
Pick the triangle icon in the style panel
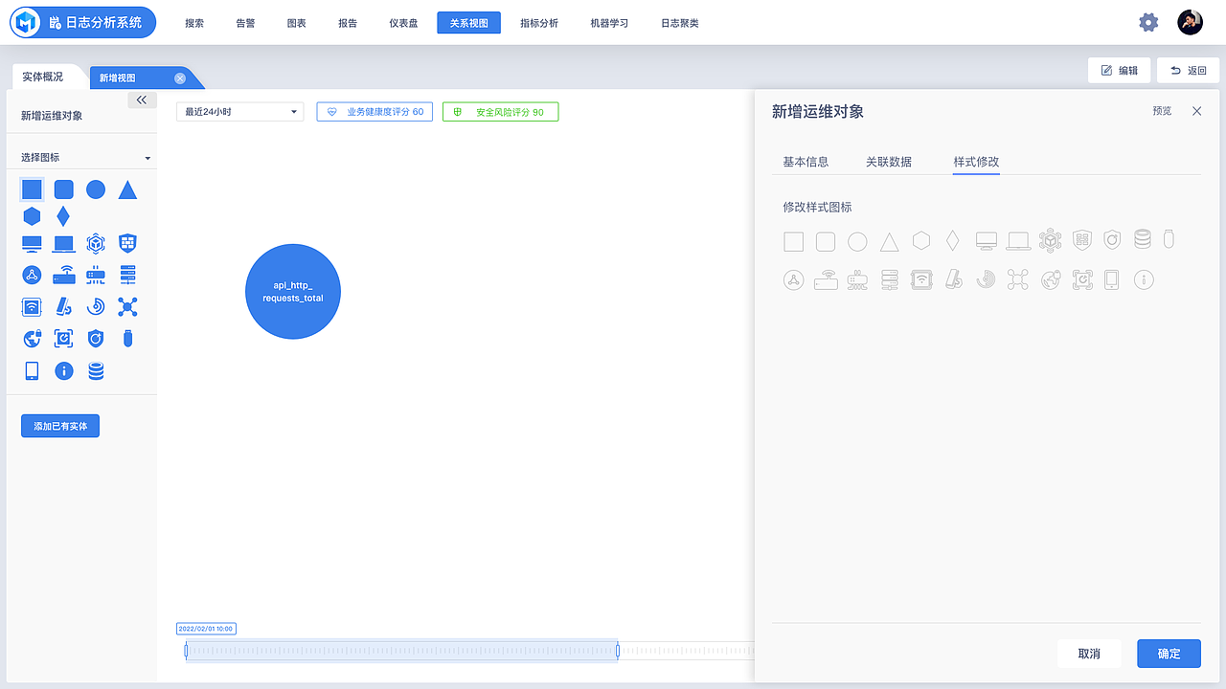pyautogui.click(x=889, y=240)
